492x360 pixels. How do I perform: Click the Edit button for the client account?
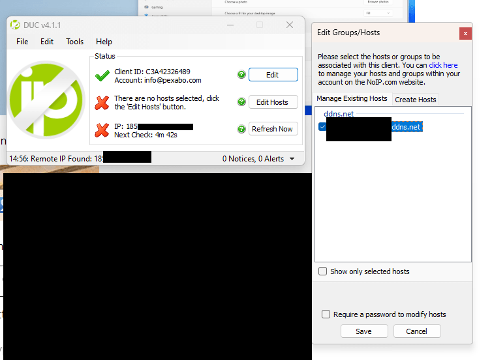point(273,75)
